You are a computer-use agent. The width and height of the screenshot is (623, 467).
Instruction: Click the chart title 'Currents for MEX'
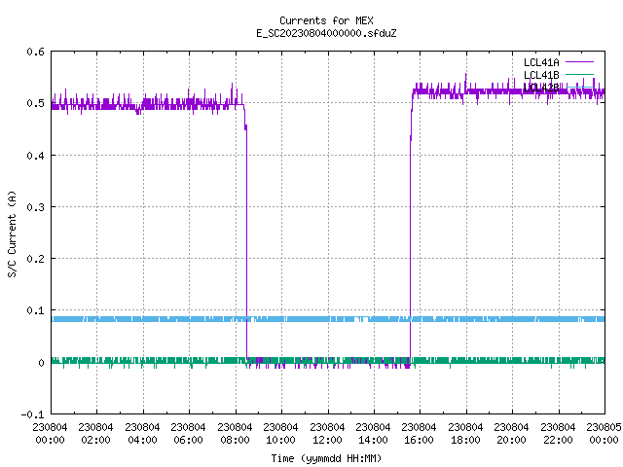[326, 20]
